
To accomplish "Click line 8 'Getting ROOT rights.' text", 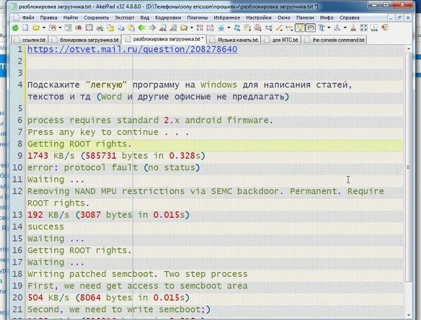I will point(79,144).
